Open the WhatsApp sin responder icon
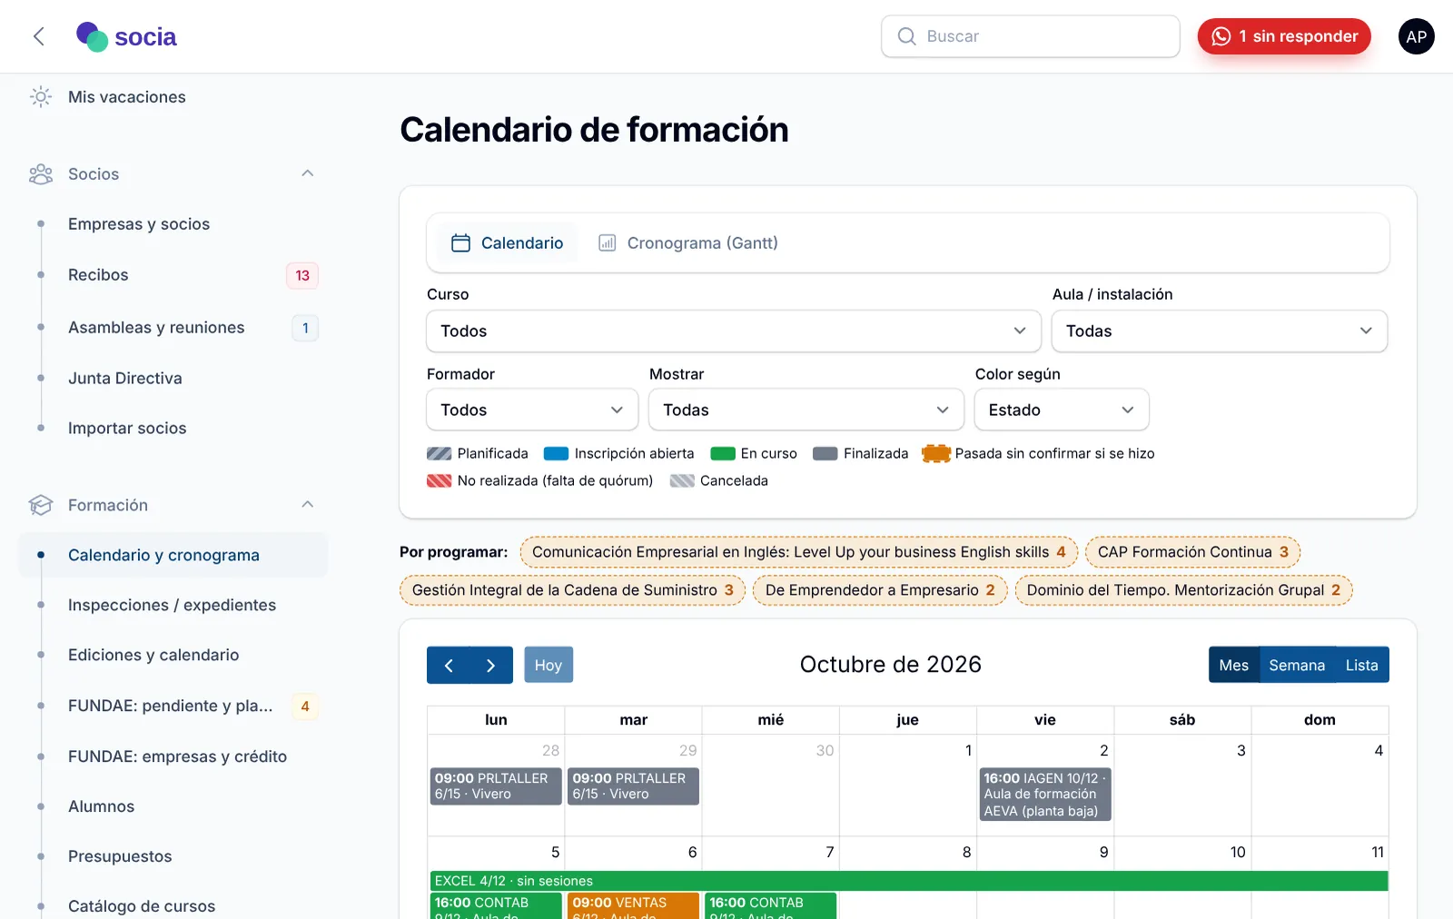Screen dimensions: 1453x919 [x=1221, y=36]
